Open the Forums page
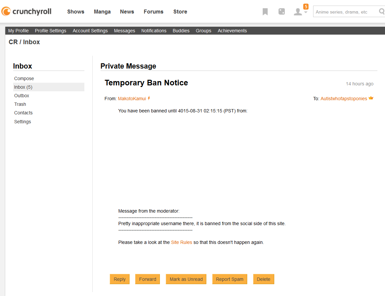This screenshot has height=296, width=385. (153, 12)
